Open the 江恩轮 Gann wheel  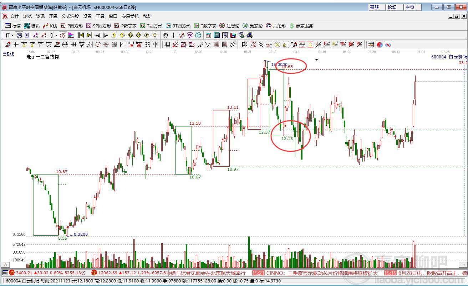pos(229,26)
